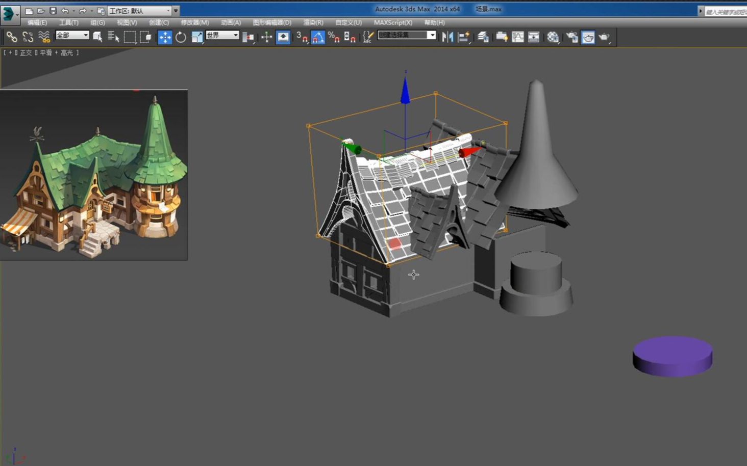Undo the last action with the undo arrow
Screen dimensions: 747x466
[x=65, y=11]
